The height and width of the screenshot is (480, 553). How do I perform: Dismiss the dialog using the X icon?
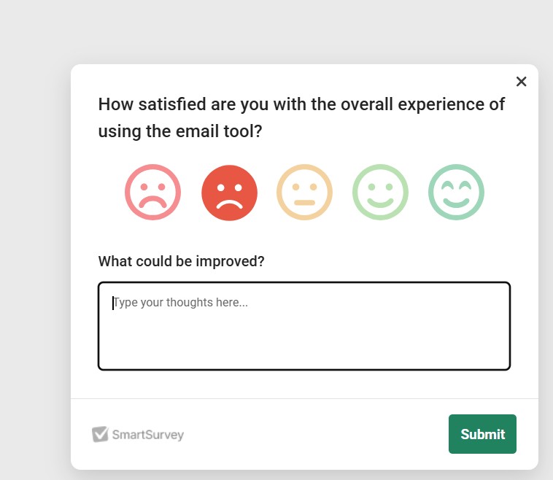(x=521, y=82)
